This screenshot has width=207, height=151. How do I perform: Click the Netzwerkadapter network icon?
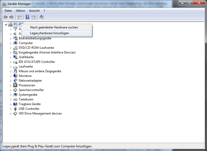pos(15,81)
